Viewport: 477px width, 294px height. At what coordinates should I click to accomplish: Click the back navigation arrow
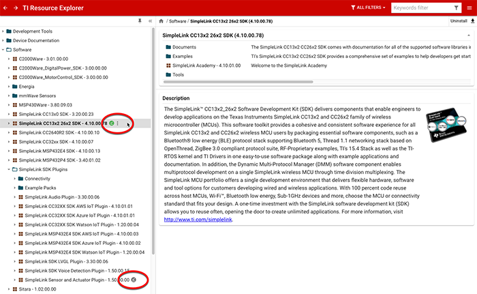(x=5, y=8)
